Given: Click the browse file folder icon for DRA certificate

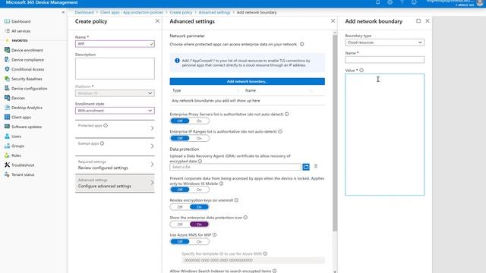Looking at the screenshot, I should click(306, 167).
